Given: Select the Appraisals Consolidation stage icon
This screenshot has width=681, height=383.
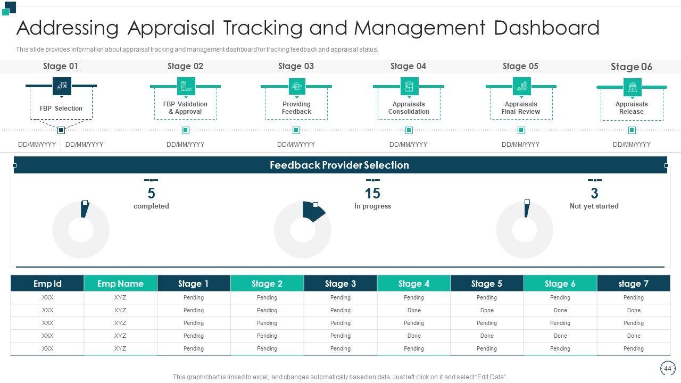Looking at the screenshot, I should pos(409,86).
